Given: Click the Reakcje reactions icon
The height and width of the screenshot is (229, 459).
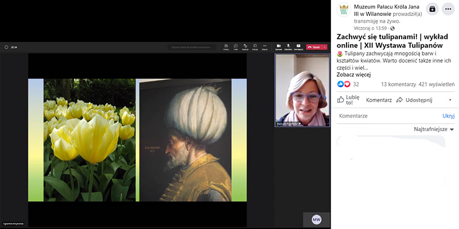Looking at the screenshot, I should (246, 47).
